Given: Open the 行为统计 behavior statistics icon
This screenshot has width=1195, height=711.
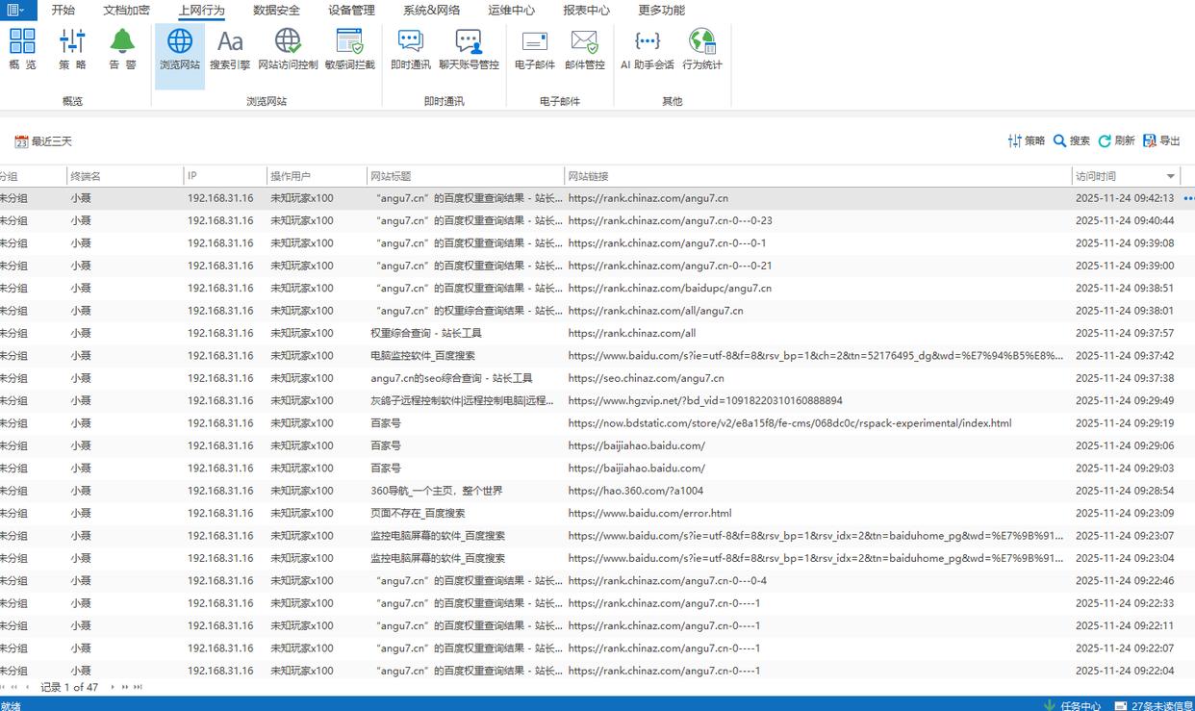Looking at the screenshot, I should pyautogui.click(x=702, y=49).
